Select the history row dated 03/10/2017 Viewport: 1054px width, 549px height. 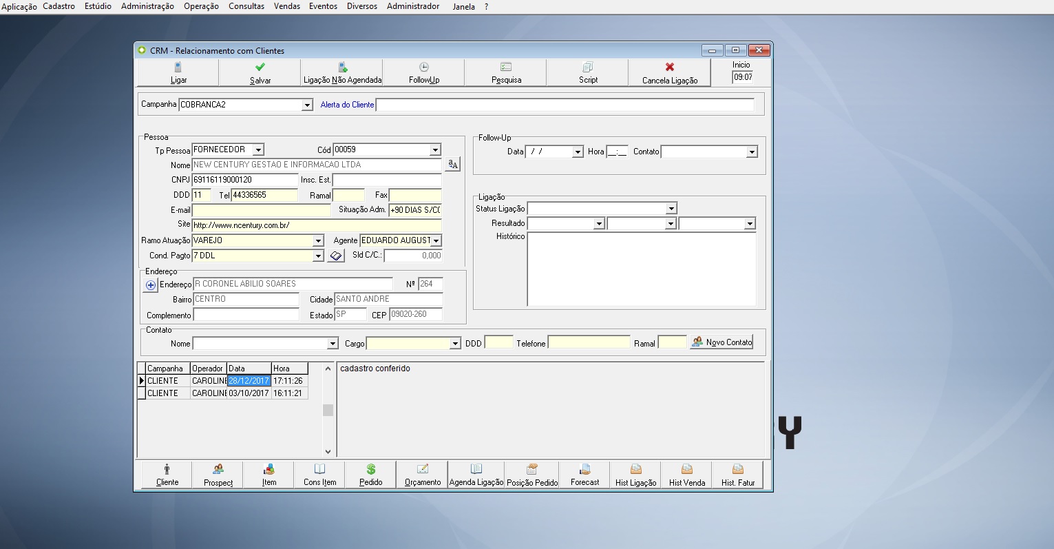tap(223, 393)
